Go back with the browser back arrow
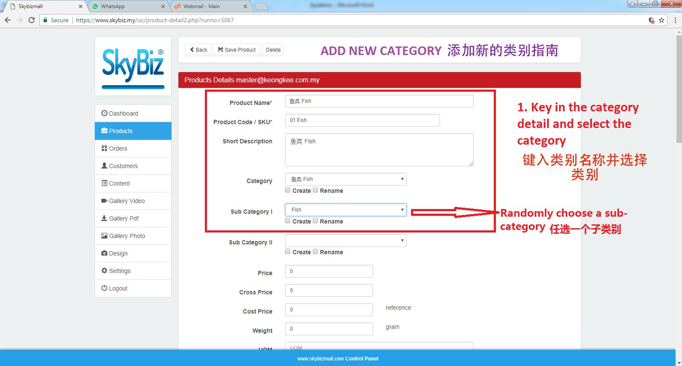This screenshot has height=366, width=682. point(8,20)
